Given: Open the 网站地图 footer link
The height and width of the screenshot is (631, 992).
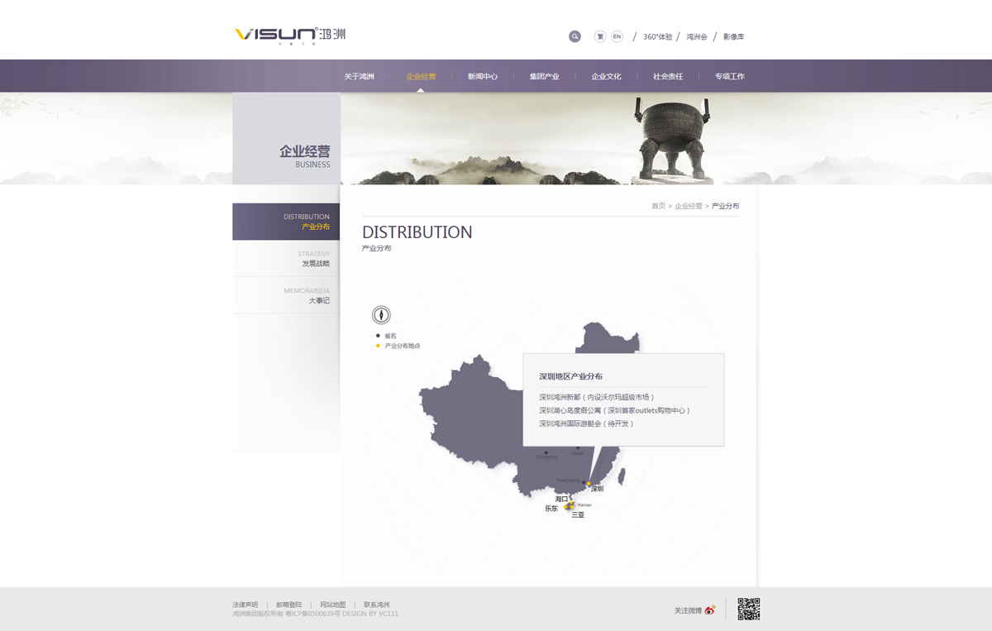Looking at the screenshot, I should click(333, 605).
